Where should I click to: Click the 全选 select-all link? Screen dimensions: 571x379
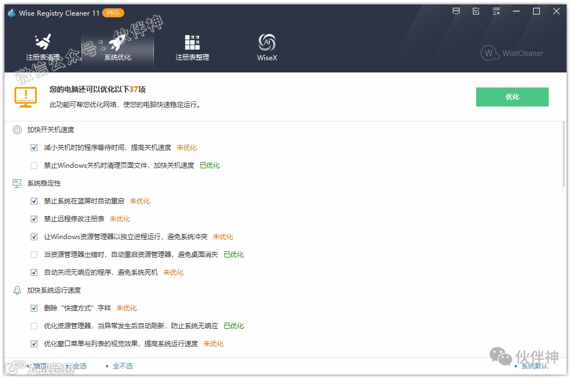pyautogui.click(x=80, y=366)
